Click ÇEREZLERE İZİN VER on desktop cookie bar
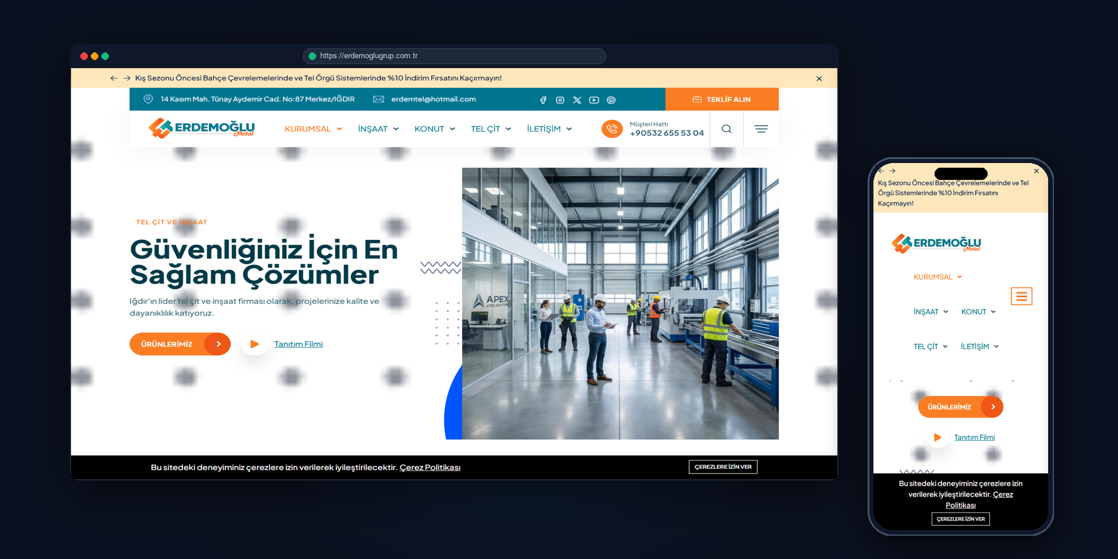 pyautogui.click(x=723, y=467)
